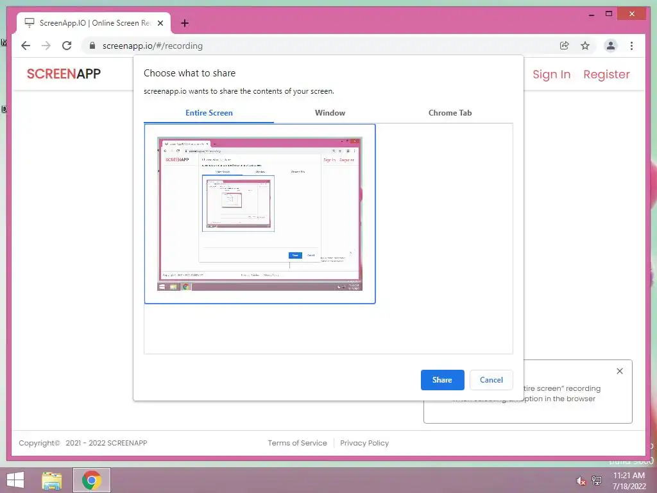Go back using the browser back arrow

[26, 46]
